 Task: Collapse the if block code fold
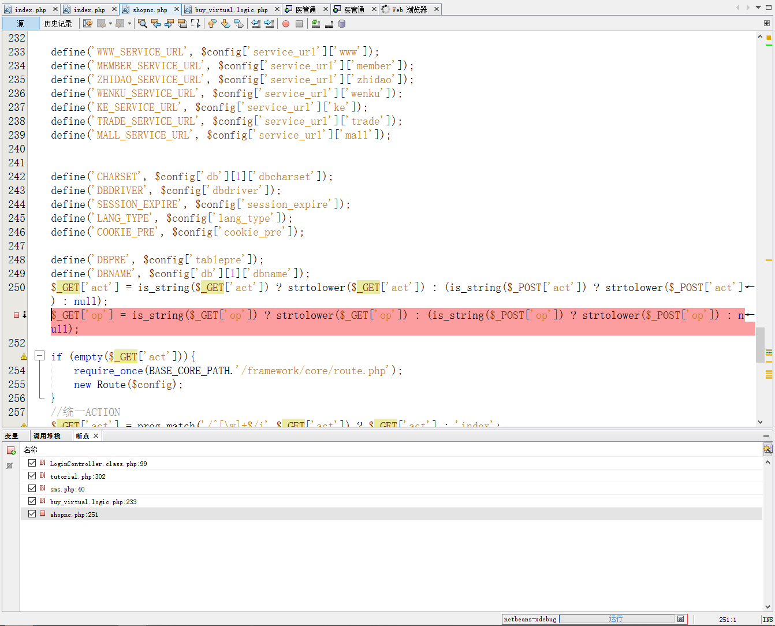[39, 356]
